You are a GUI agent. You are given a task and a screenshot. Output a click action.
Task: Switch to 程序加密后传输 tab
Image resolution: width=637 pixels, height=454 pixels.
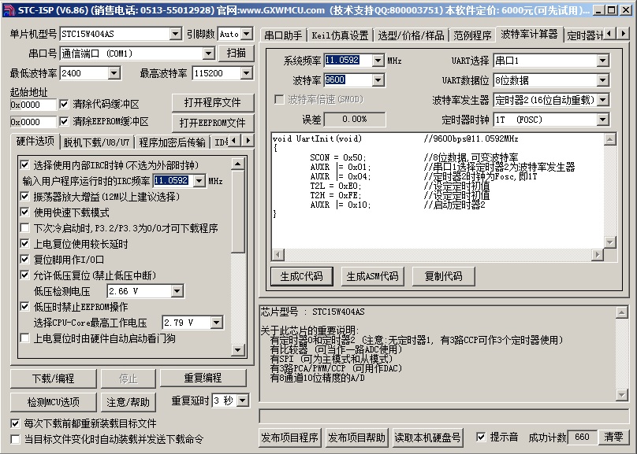[172, 142]
